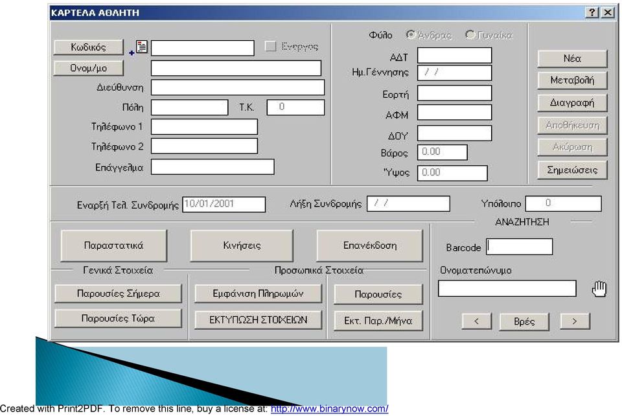622x416 pixels.
Task: Click the ΑΔΤ field
Action: (455, 56)
